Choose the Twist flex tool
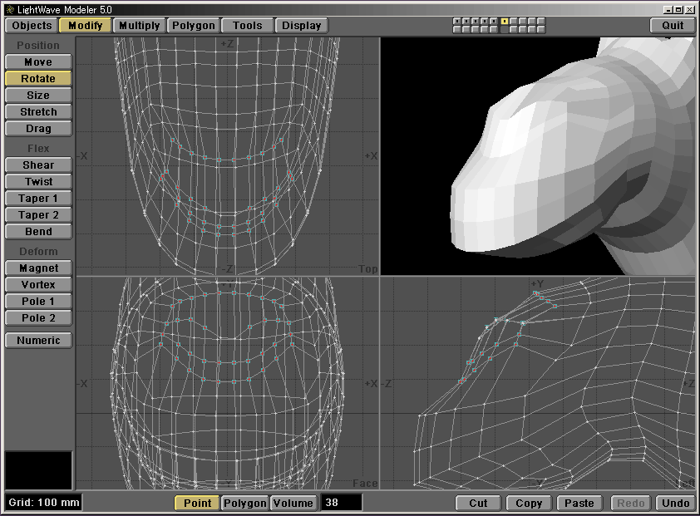Viewport: 700px width, 516px height. point(38,182)
